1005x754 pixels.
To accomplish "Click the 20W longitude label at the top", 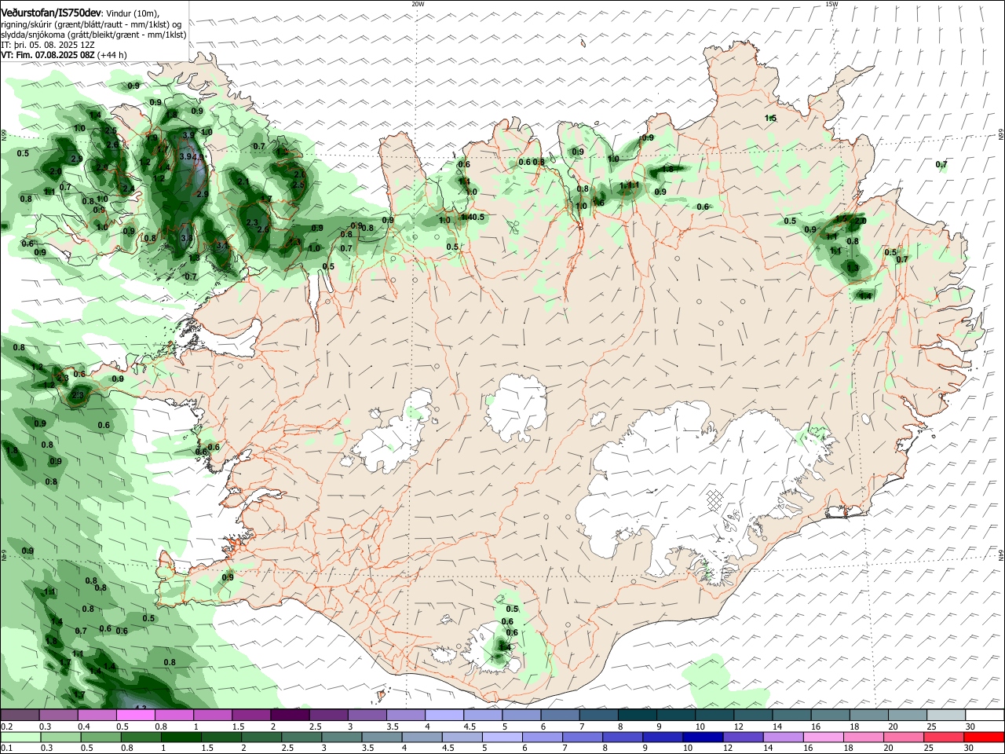I will pyautogui.click(x=418, y=4).
